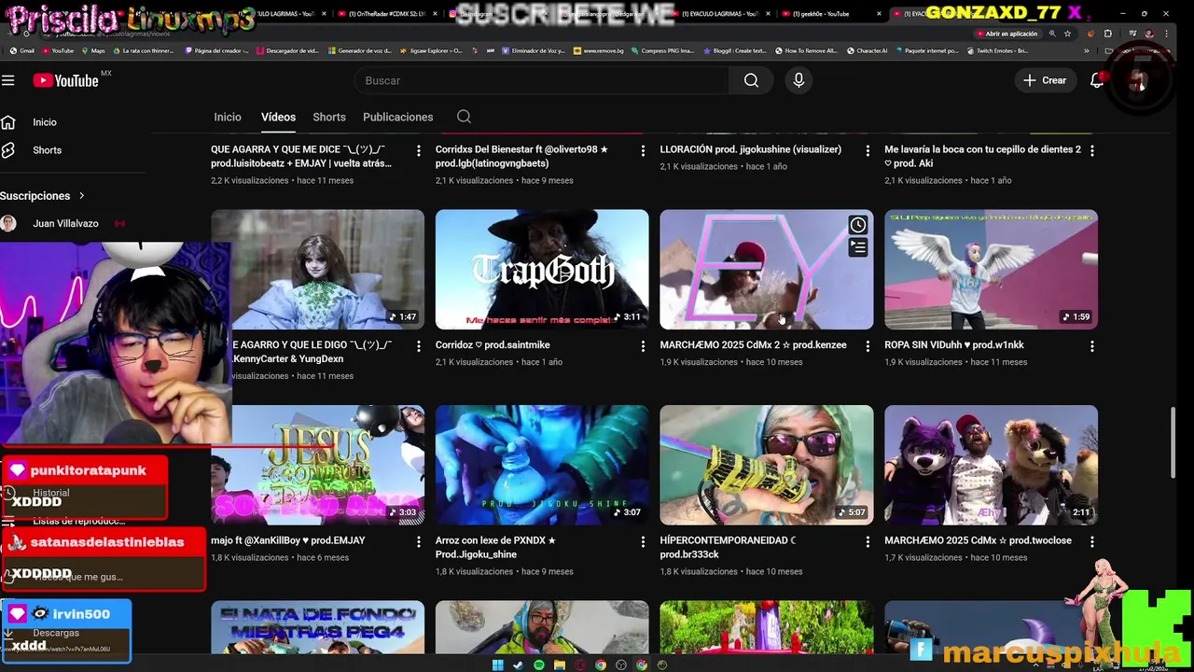Open the Descargas sidebar item
Viewport: 1194px width, 672px height.
(56, 633)
